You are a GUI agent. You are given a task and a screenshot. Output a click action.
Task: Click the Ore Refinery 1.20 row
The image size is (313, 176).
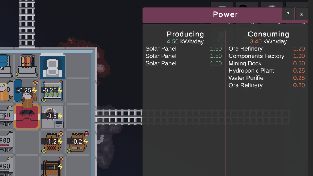point(267,48)
